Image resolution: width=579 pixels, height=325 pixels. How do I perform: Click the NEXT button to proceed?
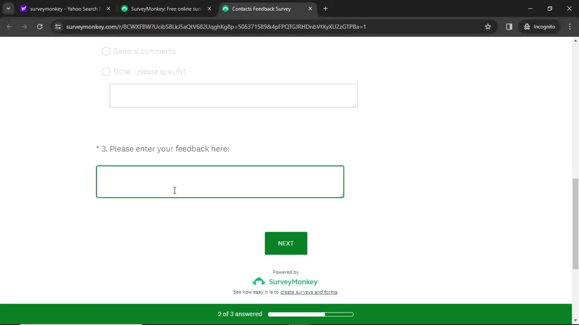286,243
